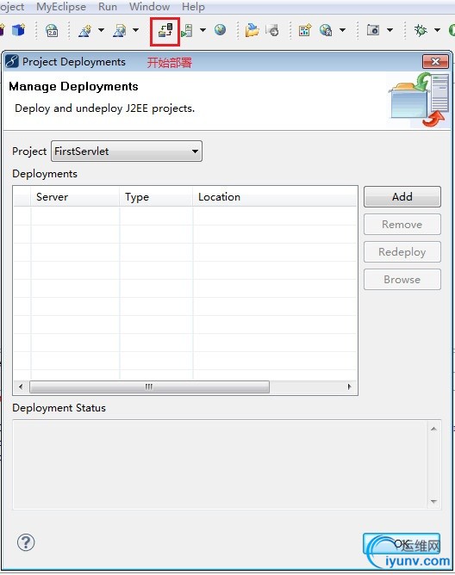Image resolution: width=455 pixels, height=575 pixels.
Task: Click the grayed document arrow toolbar icon
Action: click(x=272, y=30)
